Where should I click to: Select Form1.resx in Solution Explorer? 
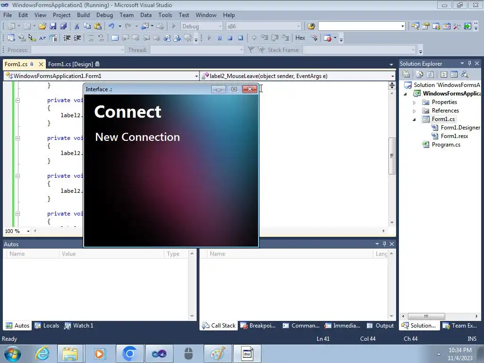pos(454,136)
